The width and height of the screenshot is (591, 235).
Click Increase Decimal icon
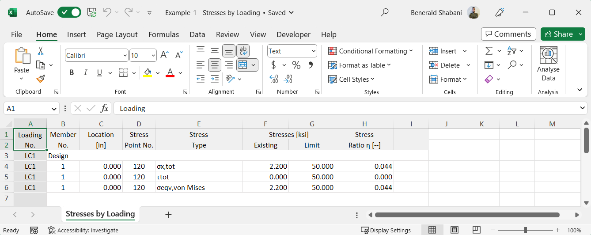coord(273,79)
